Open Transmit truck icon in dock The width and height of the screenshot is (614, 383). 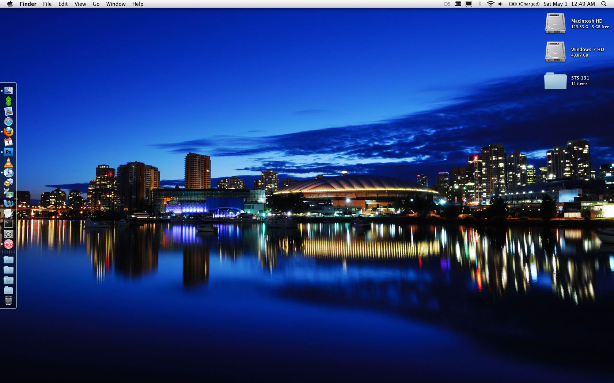tap(8, 183)
